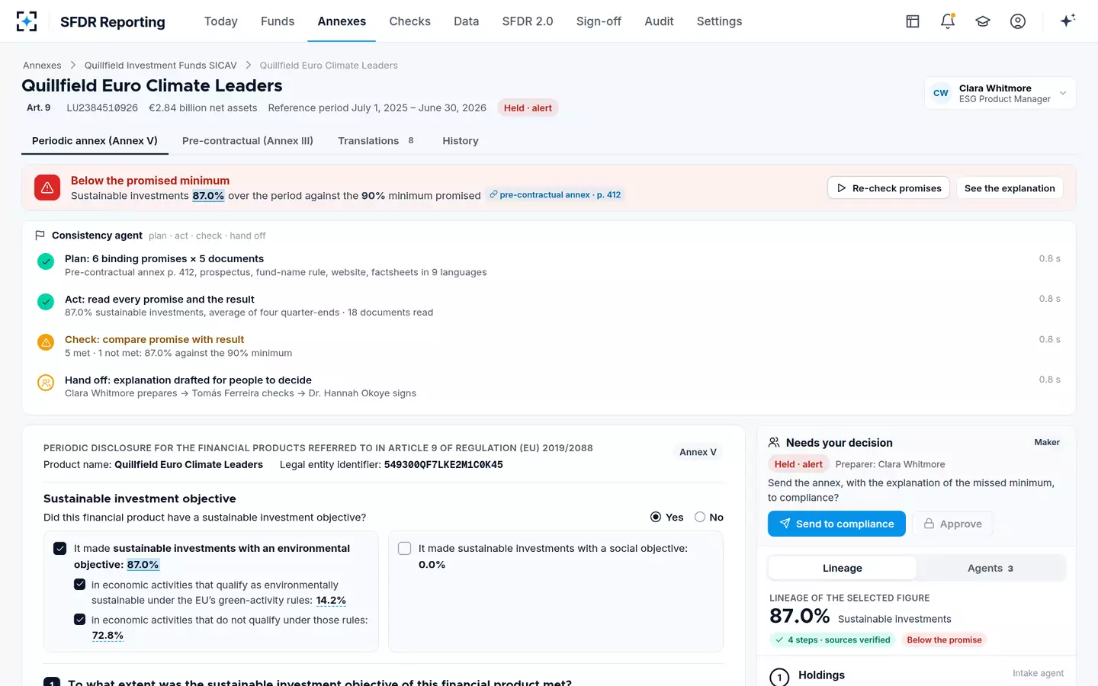
Task: Click Quillfield Investment Funds SICAV breadcrumb
Action: 160,66
